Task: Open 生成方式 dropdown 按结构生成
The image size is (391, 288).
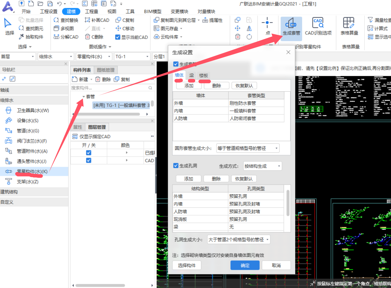Action: pyautogui.click(x=262, y=166)
